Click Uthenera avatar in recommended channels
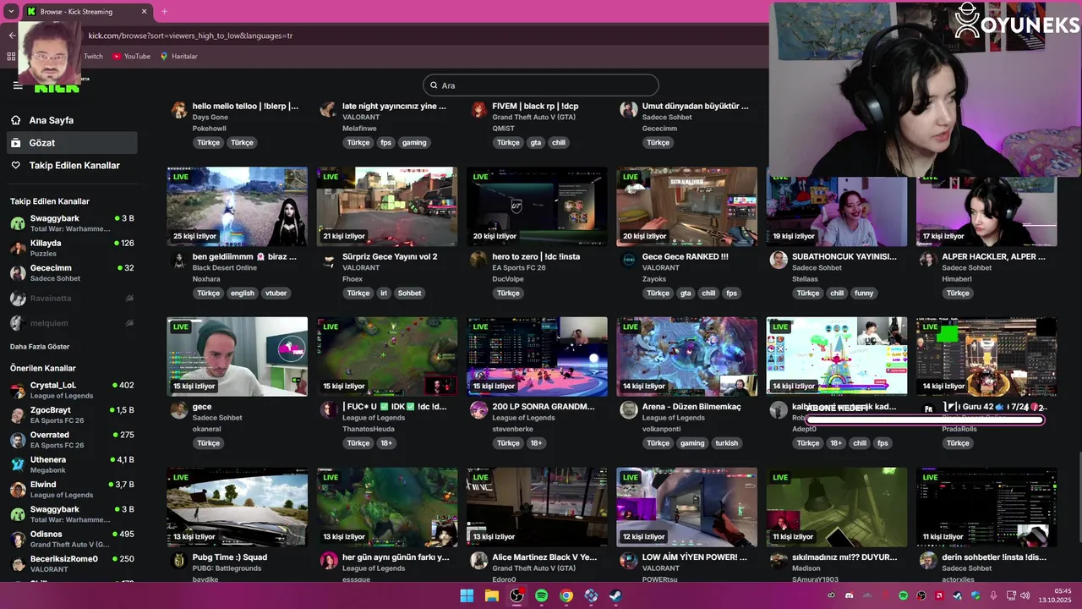Image resolution: width=1082 pixels, height=609 pixels. coord(18,464)
